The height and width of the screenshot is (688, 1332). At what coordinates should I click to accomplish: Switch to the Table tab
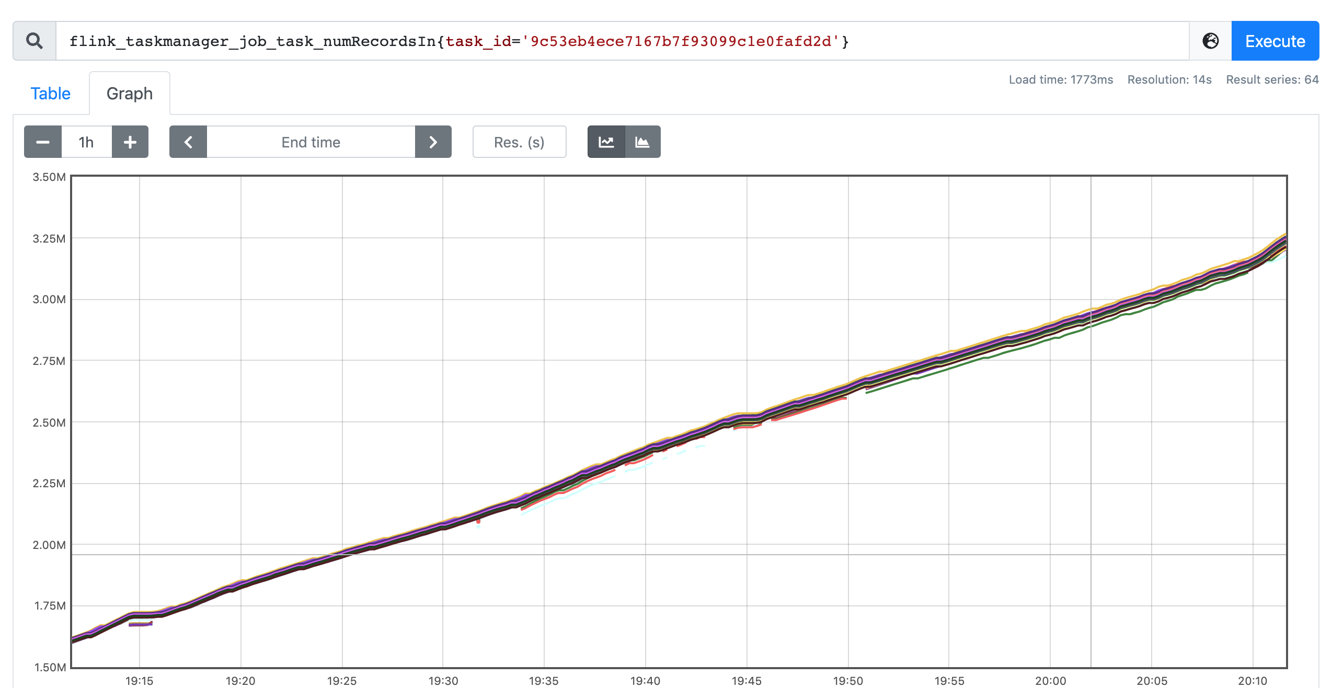tap(50, 94)
